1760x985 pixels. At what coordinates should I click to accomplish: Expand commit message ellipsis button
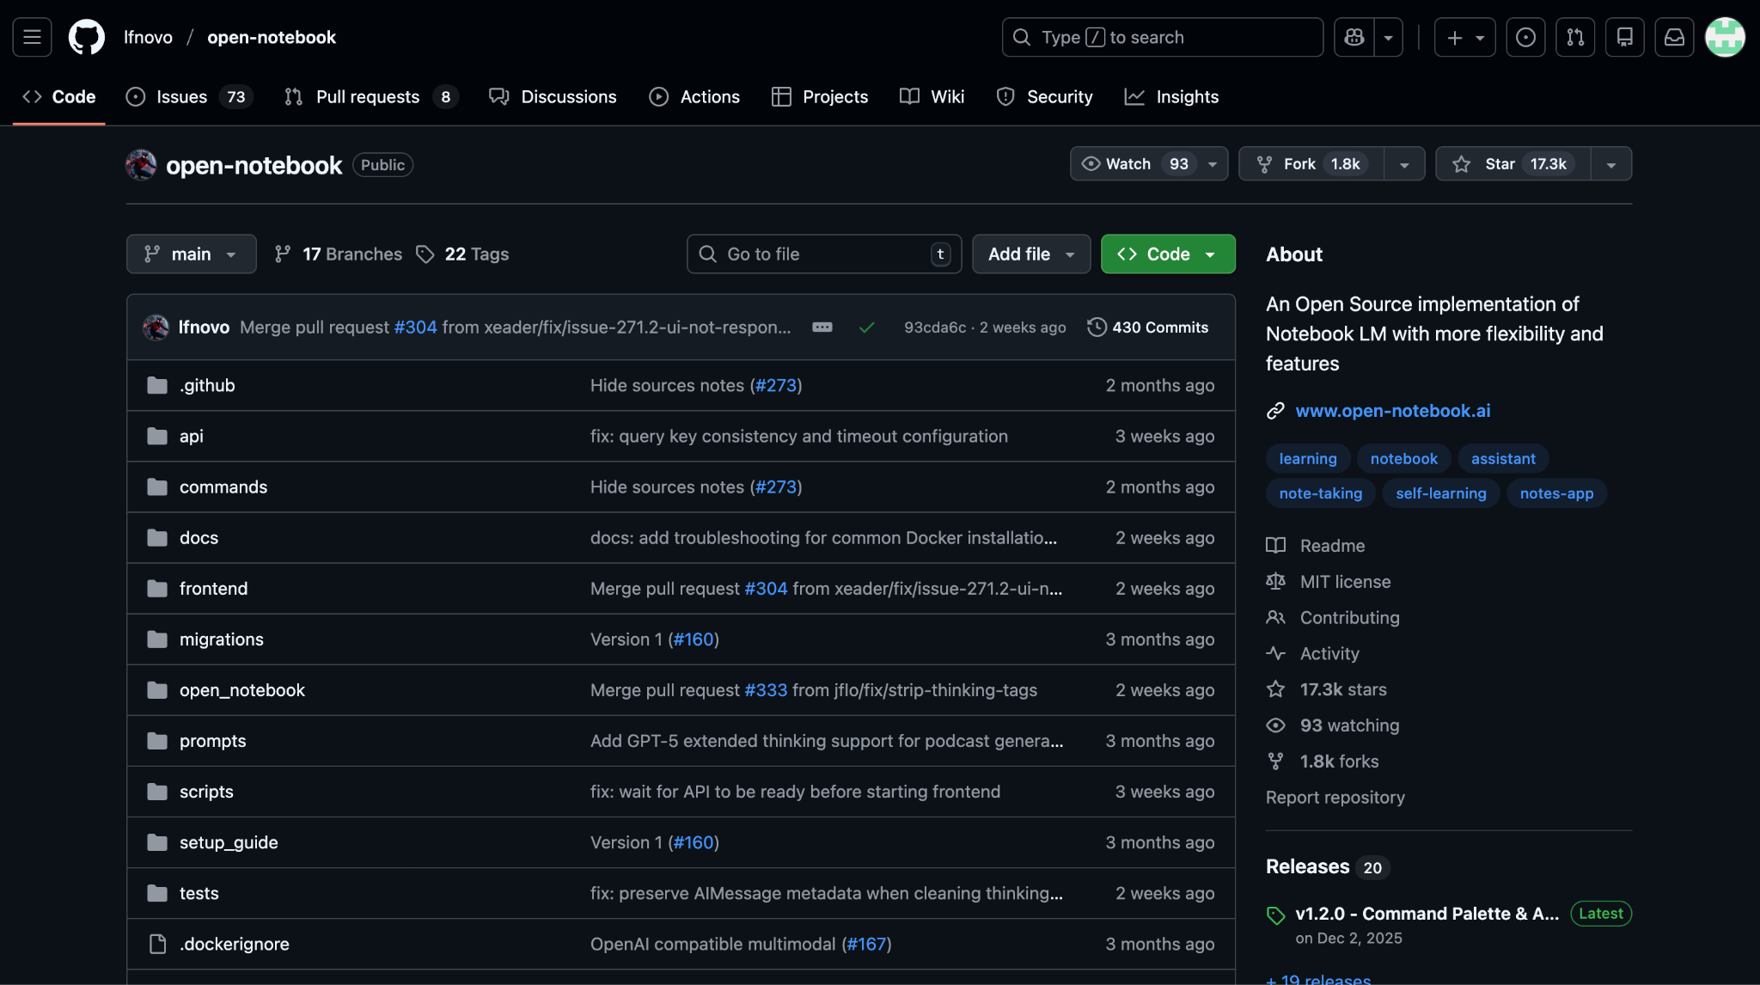[822, 327]
